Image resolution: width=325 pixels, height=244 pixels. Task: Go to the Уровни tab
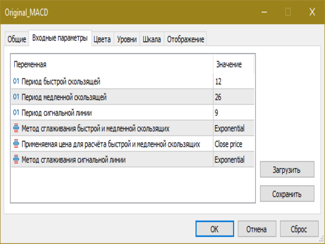click(127, 39)
